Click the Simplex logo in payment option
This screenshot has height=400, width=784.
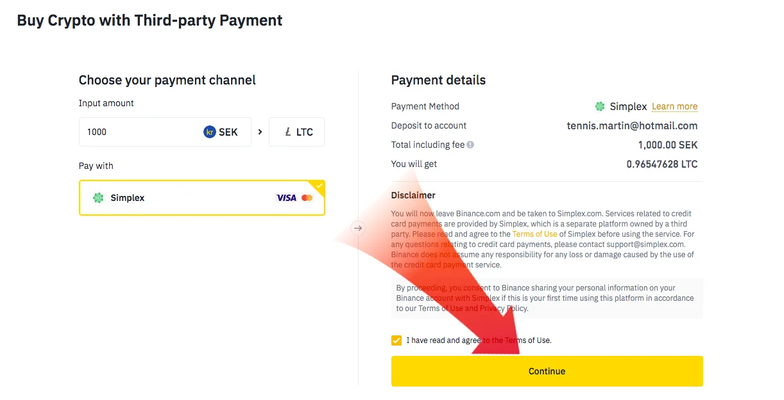pyautogui.click(x=98, y=198)
